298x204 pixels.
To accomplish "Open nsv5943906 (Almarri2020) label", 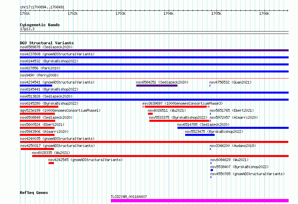I will [x=44, y=132].
